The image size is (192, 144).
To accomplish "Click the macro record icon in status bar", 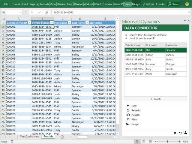I will 12,141.
